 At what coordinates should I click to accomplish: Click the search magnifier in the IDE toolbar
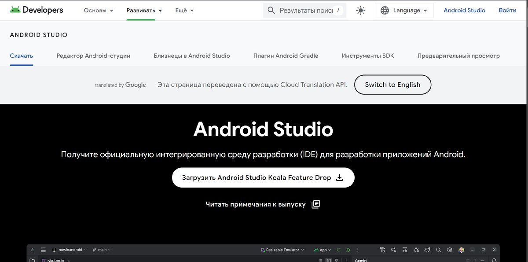pyautogui.click(x=438, y=250)
